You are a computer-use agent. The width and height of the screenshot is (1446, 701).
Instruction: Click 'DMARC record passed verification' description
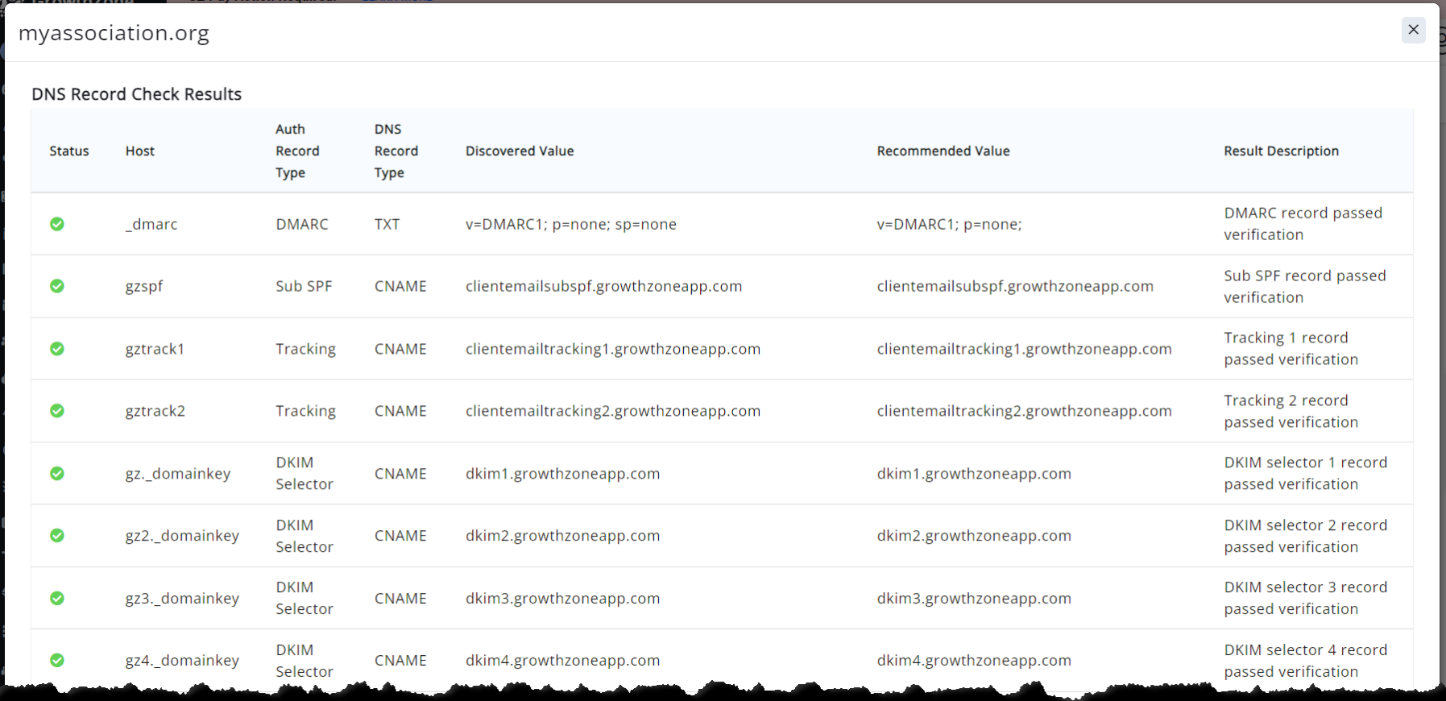(x=1303, y=224)
